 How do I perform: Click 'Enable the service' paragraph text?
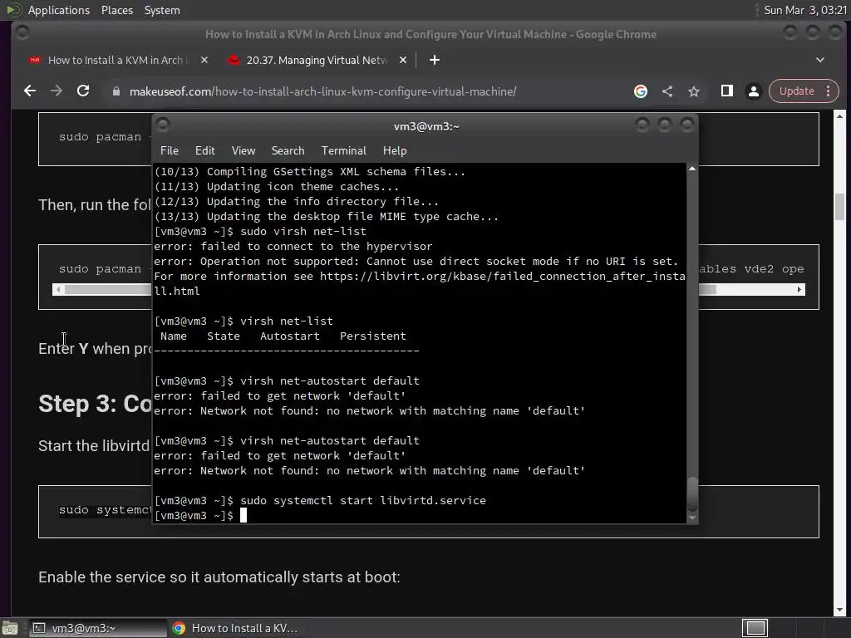219,577
